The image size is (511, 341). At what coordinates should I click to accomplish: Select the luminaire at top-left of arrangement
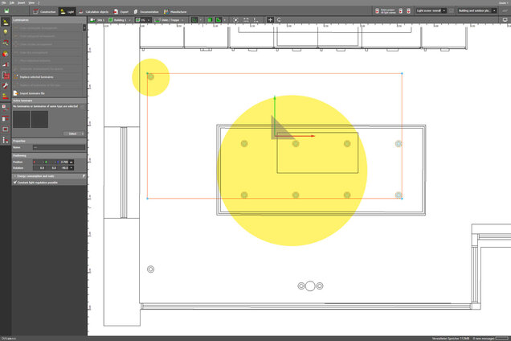coord(150,76)
